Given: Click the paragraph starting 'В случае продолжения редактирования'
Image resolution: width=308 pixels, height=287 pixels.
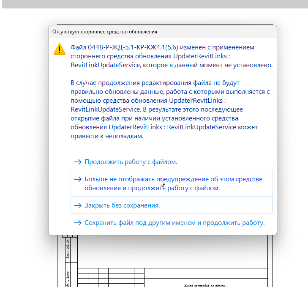Looking at the screenshot, I should [x=170, y=109].
